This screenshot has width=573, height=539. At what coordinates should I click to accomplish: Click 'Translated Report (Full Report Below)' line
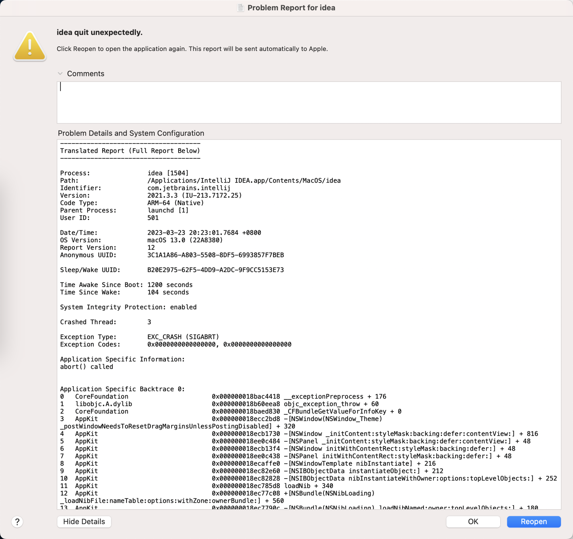(x=130, y=151)
